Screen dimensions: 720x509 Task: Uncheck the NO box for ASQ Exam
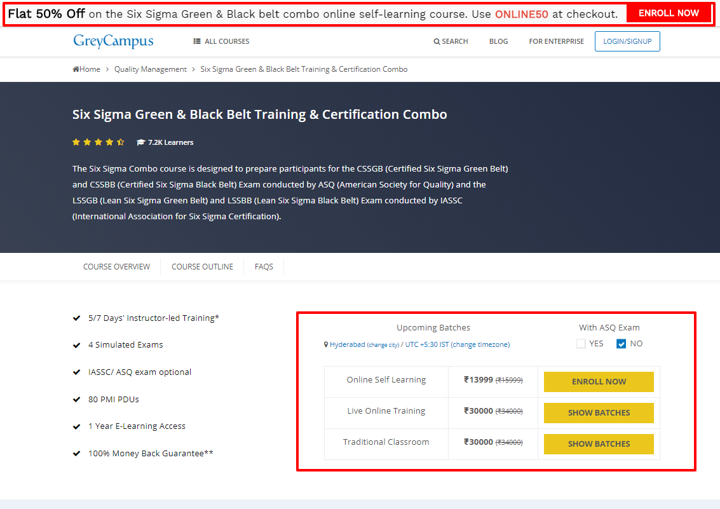tap(622, 344)
